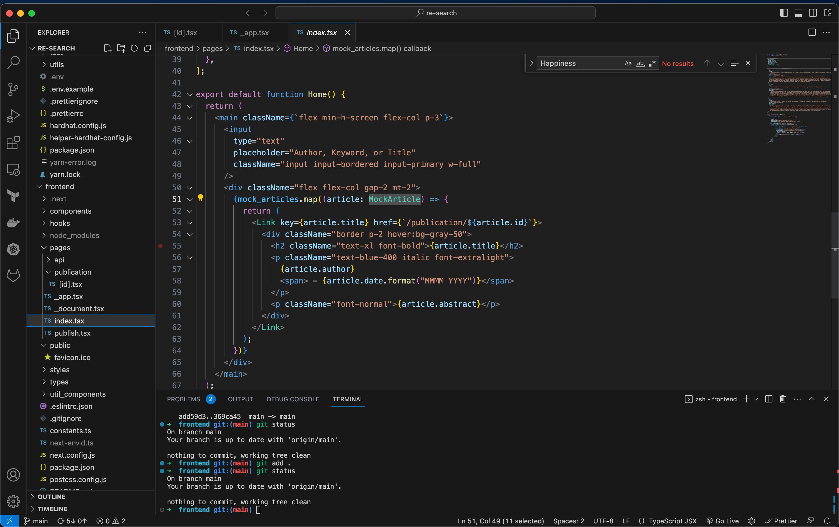Open the Explorer view in activity bar

(x=13, y=36)
